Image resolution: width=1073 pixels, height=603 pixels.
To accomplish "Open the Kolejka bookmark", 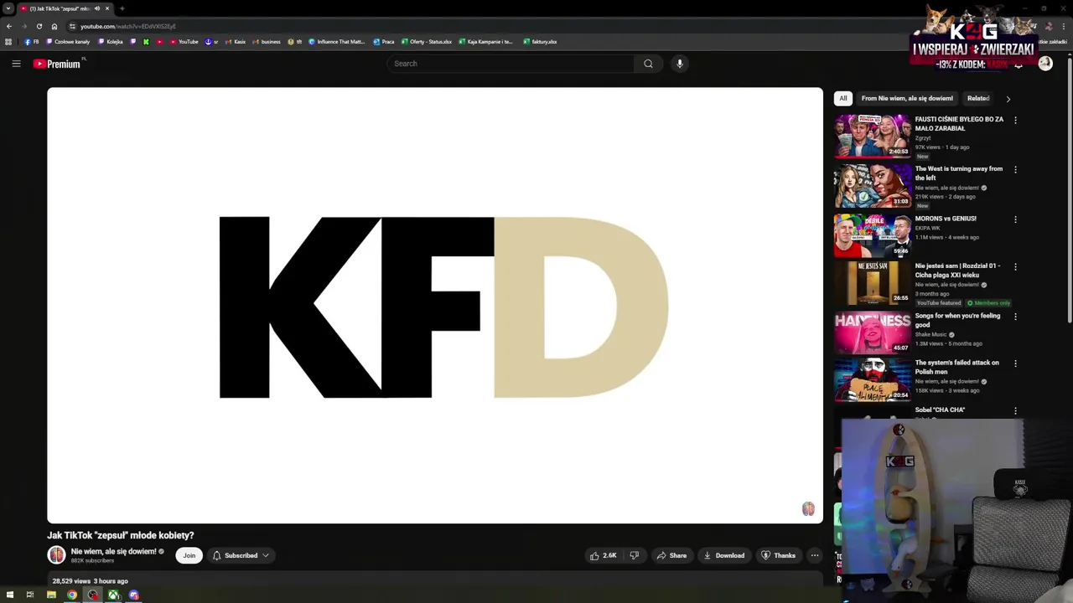I will point(111,42).
